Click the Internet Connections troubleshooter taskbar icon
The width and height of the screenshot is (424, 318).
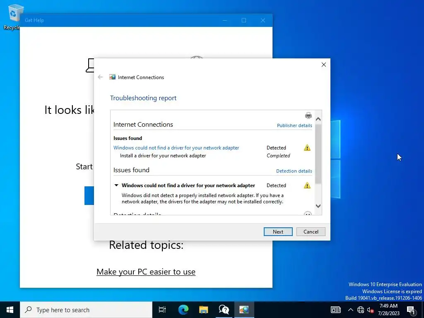244,310
